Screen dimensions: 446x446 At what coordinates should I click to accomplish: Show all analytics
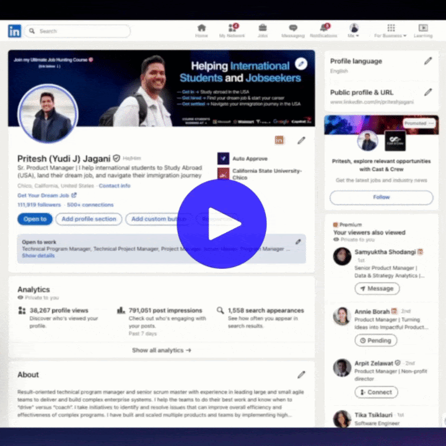(x=161, y=350)
